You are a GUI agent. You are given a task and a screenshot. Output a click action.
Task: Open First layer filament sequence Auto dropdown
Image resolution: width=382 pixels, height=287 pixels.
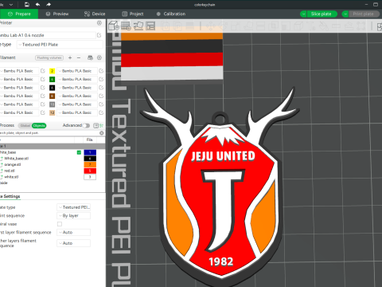(x=74, y=232)
